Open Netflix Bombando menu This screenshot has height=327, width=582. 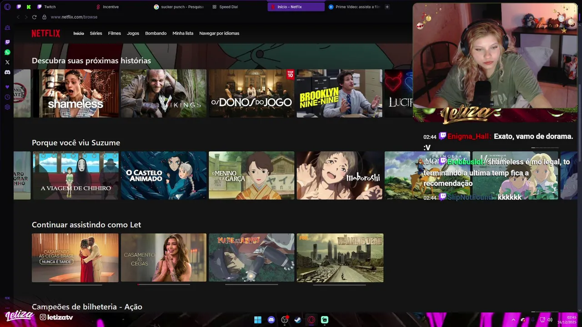tap(156, 33)
